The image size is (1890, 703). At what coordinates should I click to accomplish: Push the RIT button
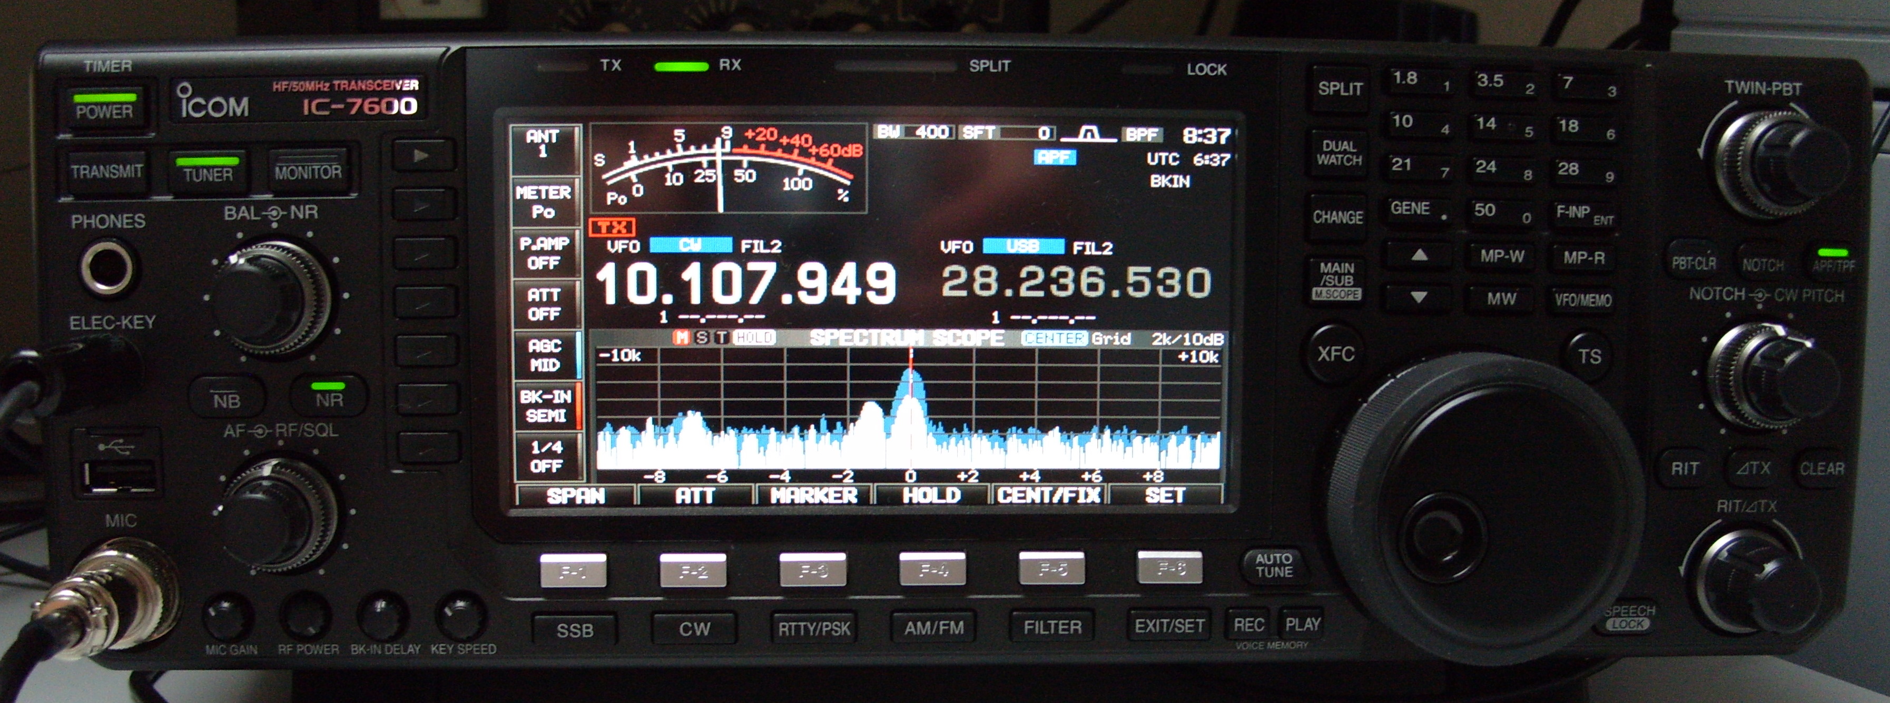(1685, 468)
